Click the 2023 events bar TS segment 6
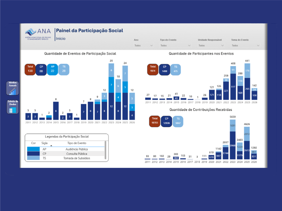The height and width of the screenshot is (211, 282). pos(111,70)
